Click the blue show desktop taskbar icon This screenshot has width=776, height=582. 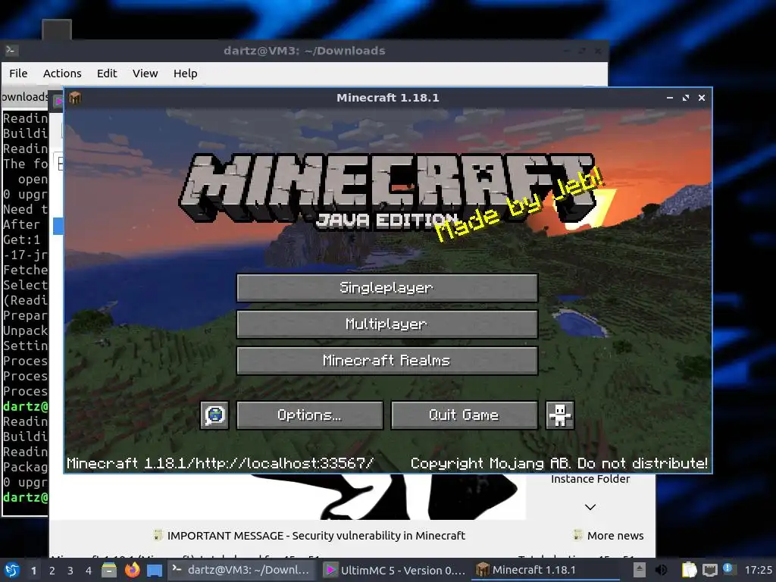(155, 571)
